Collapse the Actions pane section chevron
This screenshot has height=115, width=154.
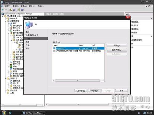pos(152,18)
